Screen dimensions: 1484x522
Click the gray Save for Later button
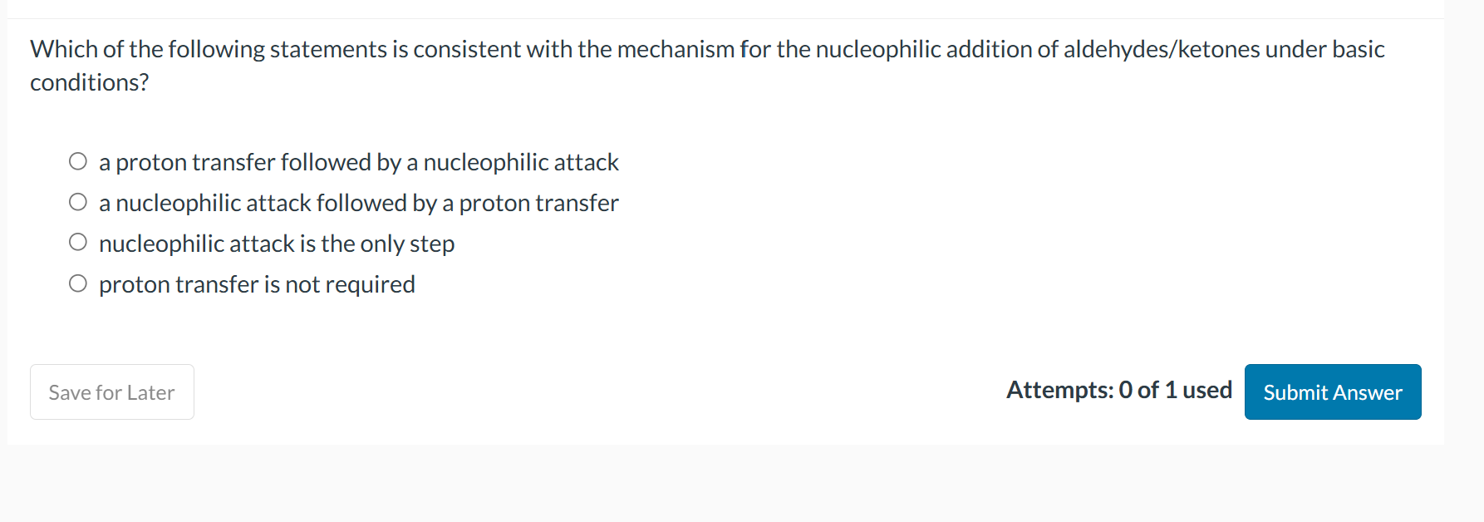[x=111, y=391]
